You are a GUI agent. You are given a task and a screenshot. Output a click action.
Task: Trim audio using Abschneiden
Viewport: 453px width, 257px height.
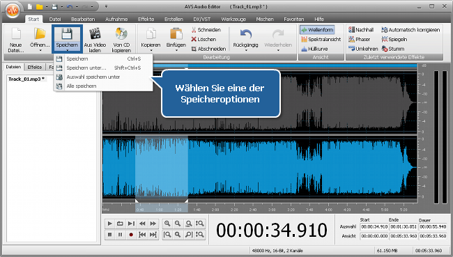pos(208,49)
